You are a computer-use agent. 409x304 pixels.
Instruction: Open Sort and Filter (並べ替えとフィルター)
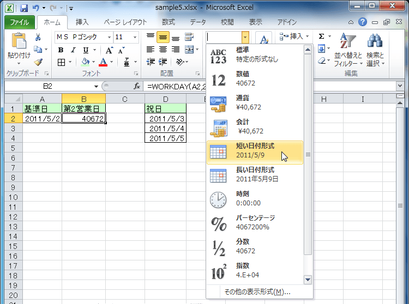point(348,50)
